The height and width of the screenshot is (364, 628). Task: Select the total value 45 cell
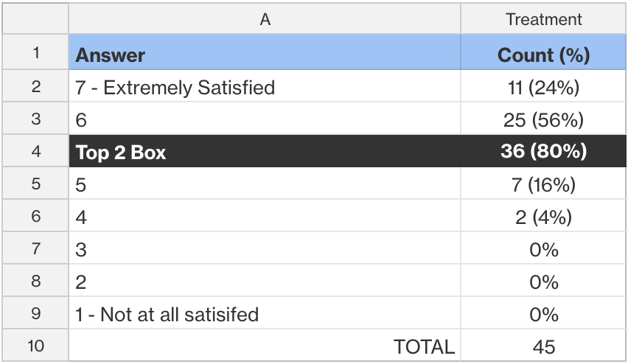click(x=543, y=346)
